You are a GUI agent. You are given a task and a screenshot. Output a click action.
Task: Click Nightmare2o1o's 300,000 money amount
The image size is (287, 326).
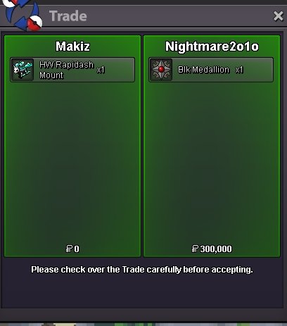pos(216,249)
